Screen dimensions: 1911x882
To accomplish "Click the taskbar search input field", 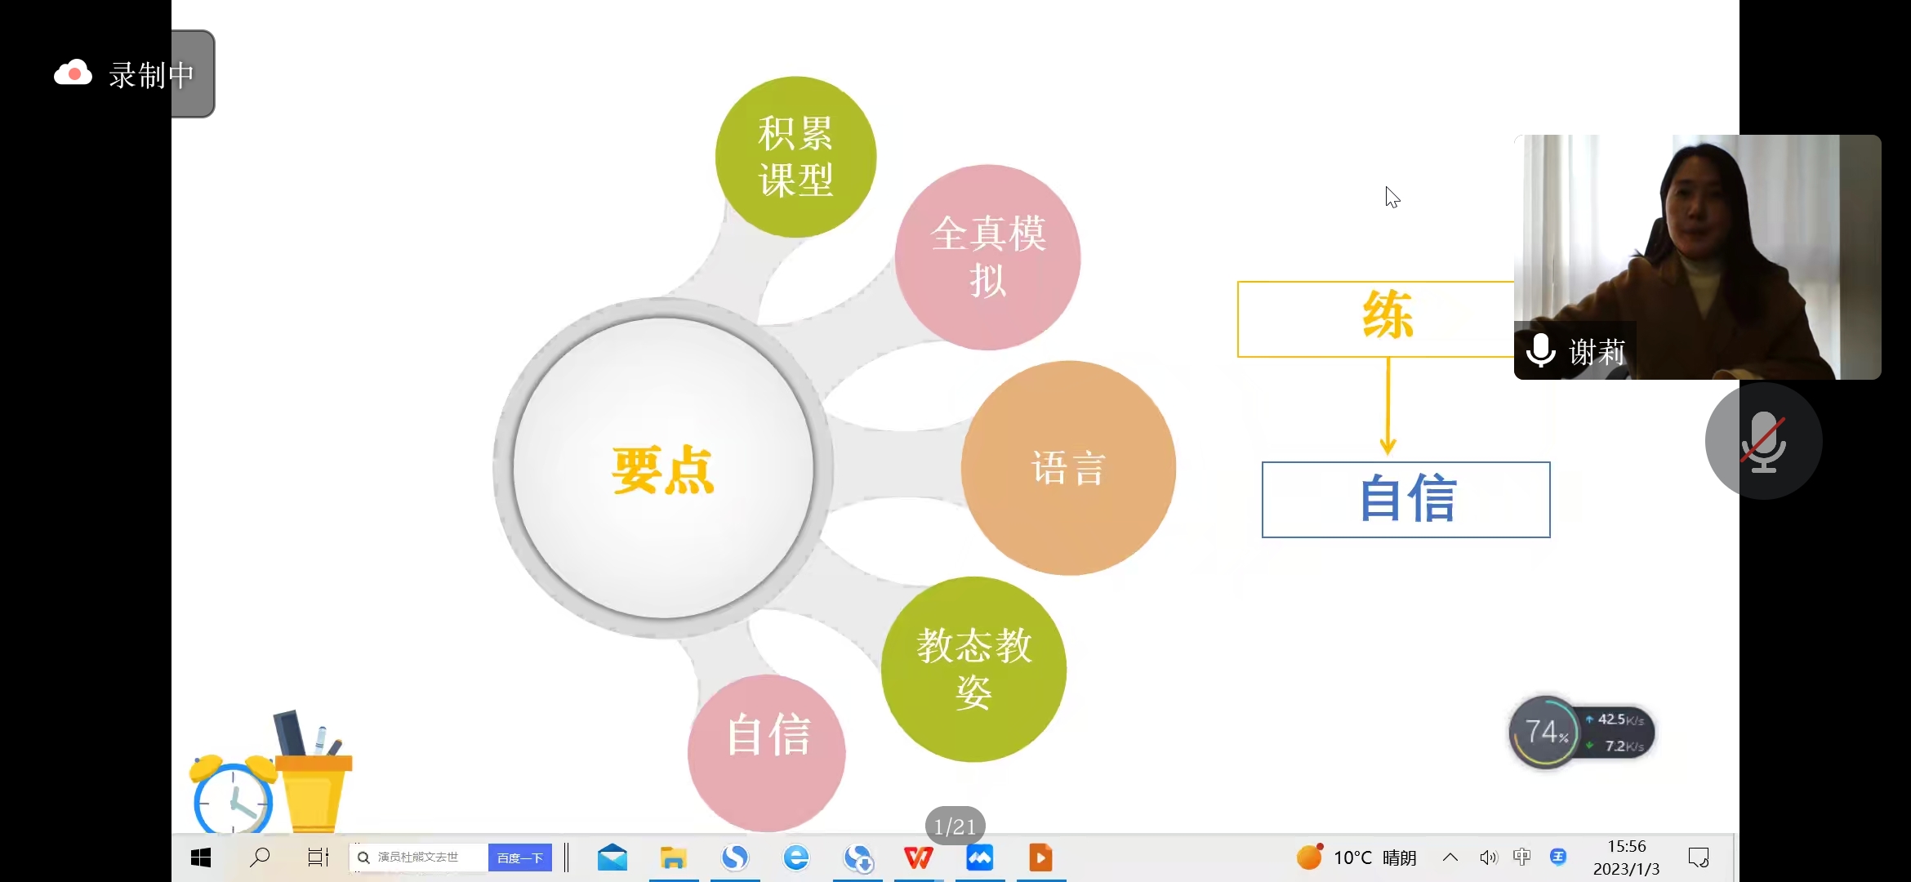I will (420, 857).
